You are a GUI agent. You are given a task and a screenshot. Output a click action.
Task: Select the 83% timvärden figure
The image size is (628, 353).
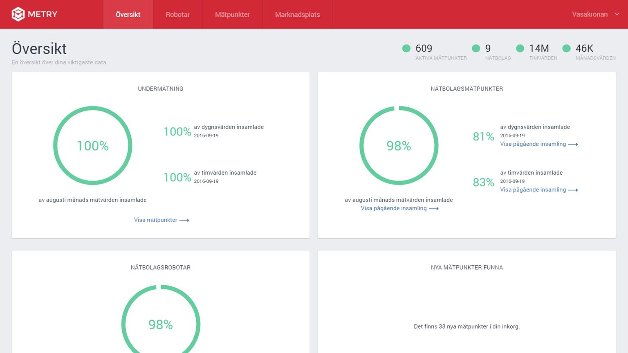click(x=483, y=182)
